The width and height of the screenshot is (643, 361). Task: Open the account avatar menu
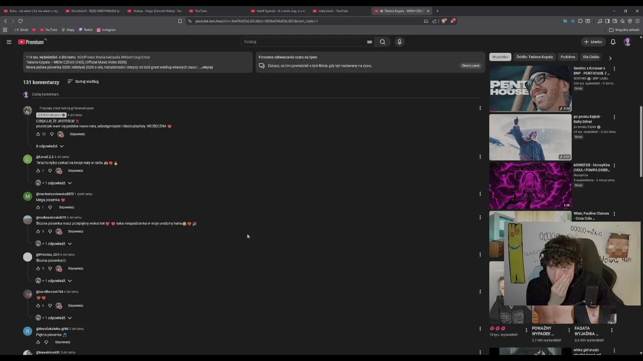point(627,42)
